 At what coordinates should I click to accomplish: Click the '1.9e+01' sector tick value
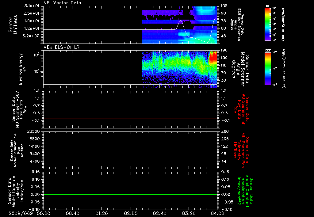point(32,21)
